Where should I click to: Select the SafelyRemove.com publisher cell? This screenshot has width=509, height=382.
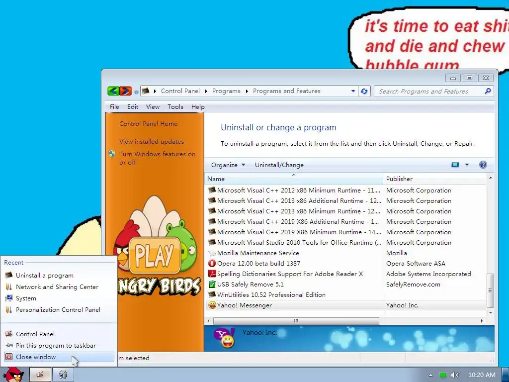click(413, 284)
